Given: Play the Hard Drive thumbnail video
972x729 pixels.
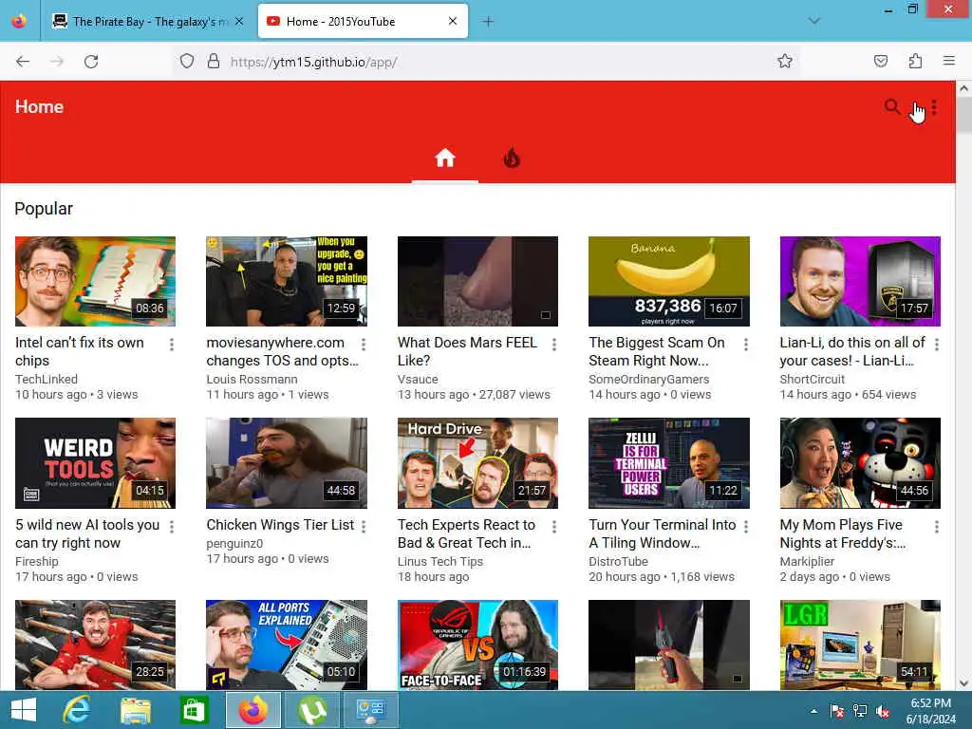Looking at the screenshot, I should pyautogui.click(x=478, y=463).
